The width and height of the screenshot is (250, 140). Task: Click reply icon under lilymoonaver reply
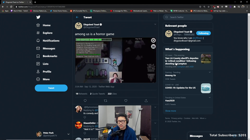click(x=85, y=117)
